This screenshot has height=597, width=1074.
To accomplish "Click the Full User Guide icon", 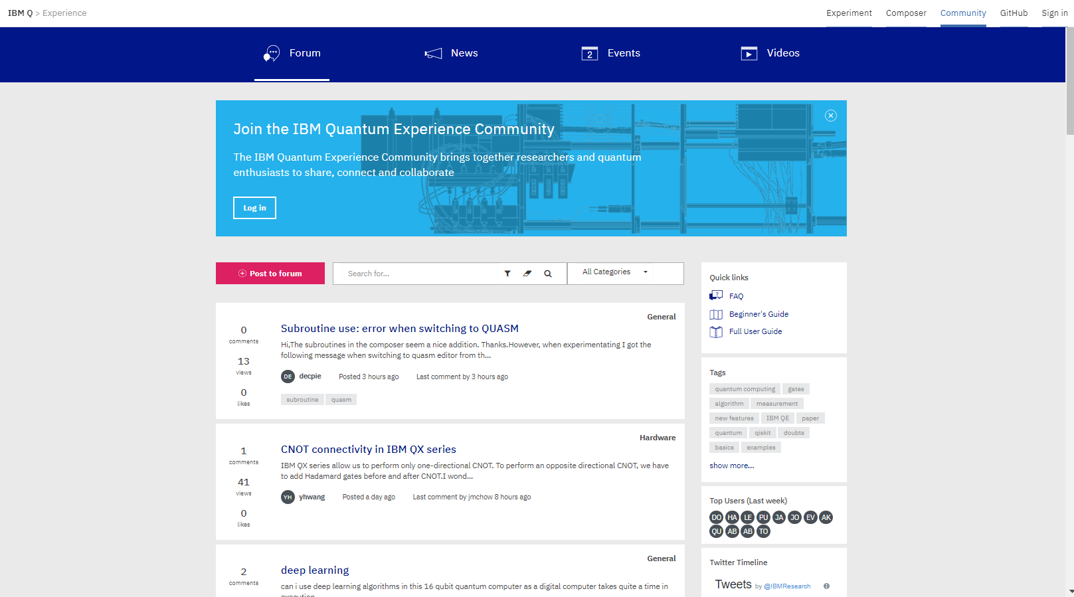I will click(x=716, y=332).
